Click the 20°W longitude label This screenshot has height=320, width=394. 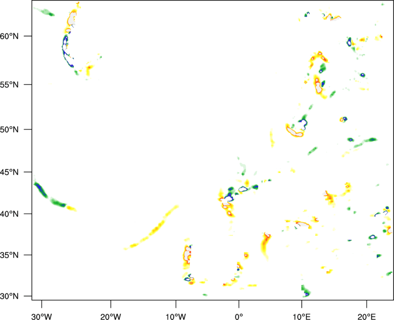click(111, 317)
